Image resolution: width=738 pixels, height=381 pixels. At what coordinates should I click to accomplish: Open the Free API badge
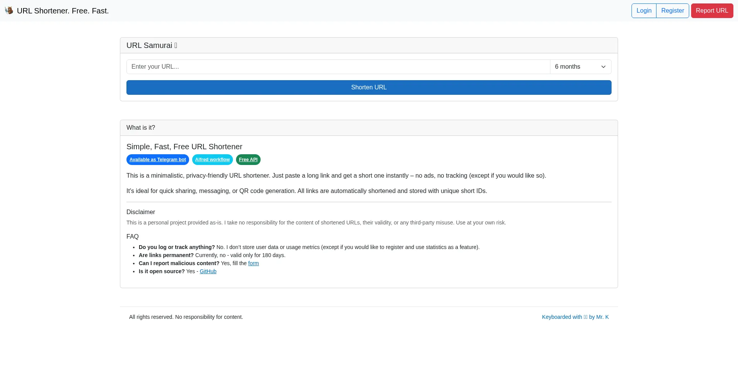click(x=248, y=160)
